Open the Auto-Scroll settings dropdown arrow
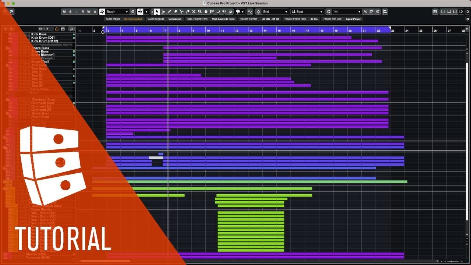 (x=146, y=12)
